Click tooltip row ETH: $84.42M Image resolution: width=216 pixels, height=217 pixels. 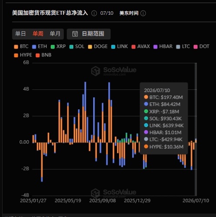[x=162, y=104]
